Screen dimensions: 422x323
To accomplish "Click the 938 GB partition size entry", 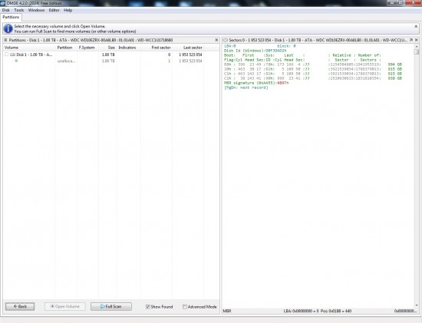I will [395, 78].
